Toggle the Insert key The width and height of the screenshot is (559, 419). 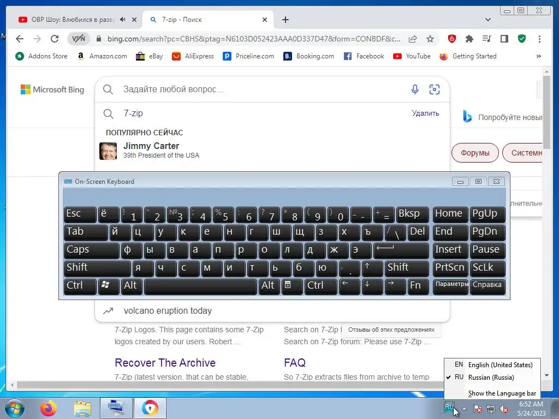(x=450, y=250)
